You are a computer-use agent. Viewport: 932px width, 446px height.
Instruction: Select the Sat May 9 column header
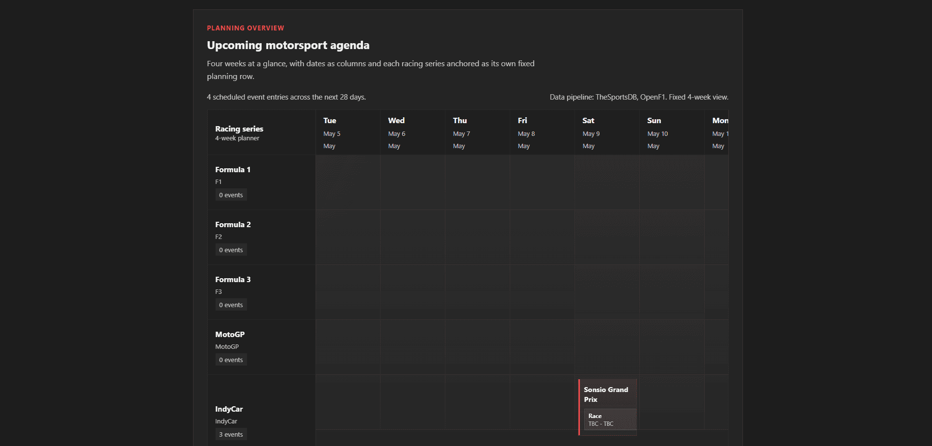[x=607, y=132]
